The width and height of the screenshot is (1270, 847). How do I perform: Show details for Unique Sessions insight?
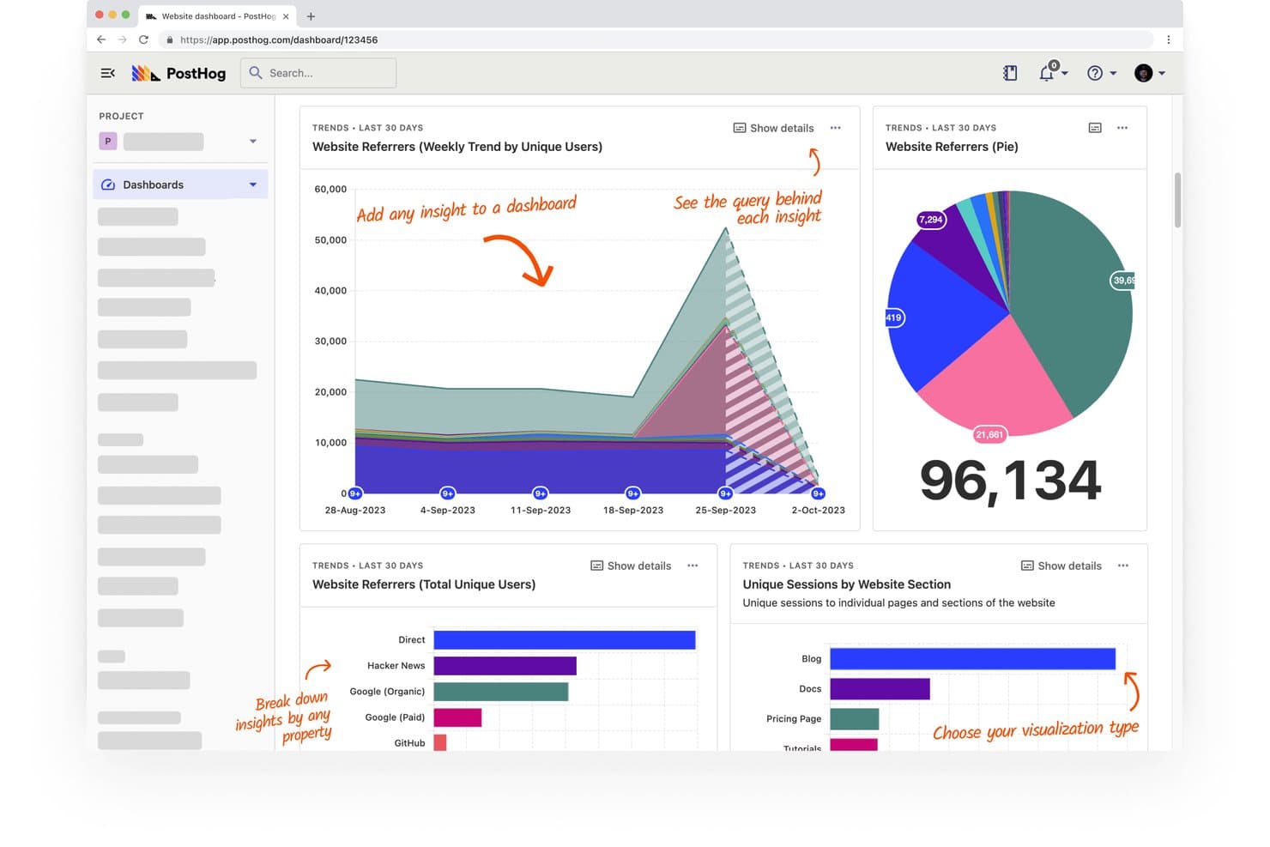coord(1061,566)
